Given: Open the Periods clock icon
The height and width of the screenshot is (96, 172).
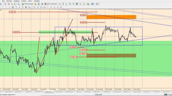Looking at the screenshot, I should coord(92,4).
